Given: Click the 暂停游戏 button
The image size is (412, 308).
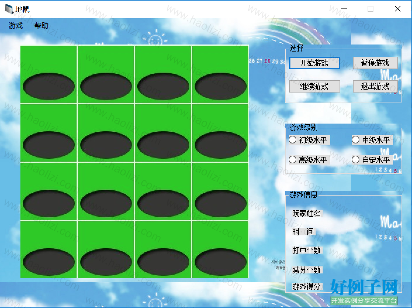Looking at the screenshot, I should coord(375,63).
